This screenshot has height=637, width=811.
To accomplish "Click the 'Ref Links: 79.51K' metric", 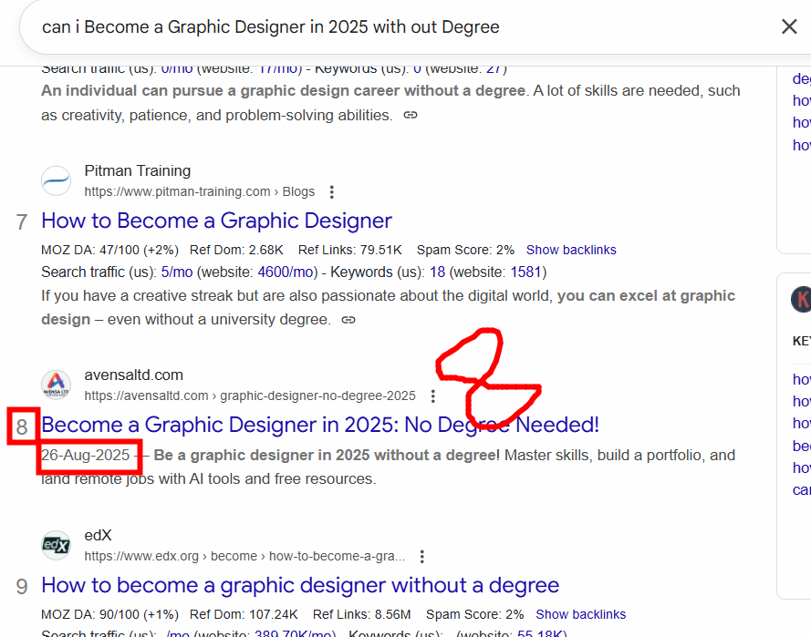I will point(349,250).
